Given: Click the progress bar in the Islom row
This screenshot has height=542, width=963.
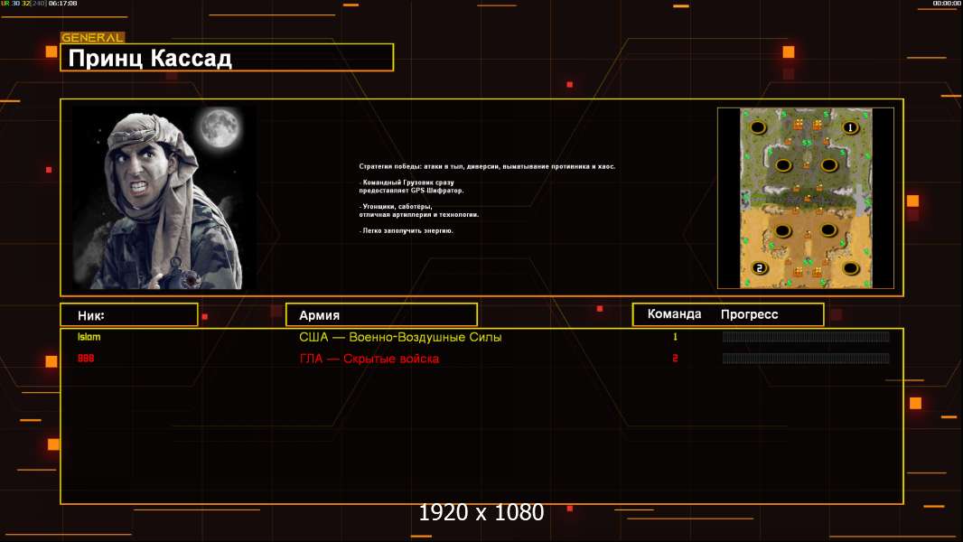Looking at the screenshot, I should [806, 337].
